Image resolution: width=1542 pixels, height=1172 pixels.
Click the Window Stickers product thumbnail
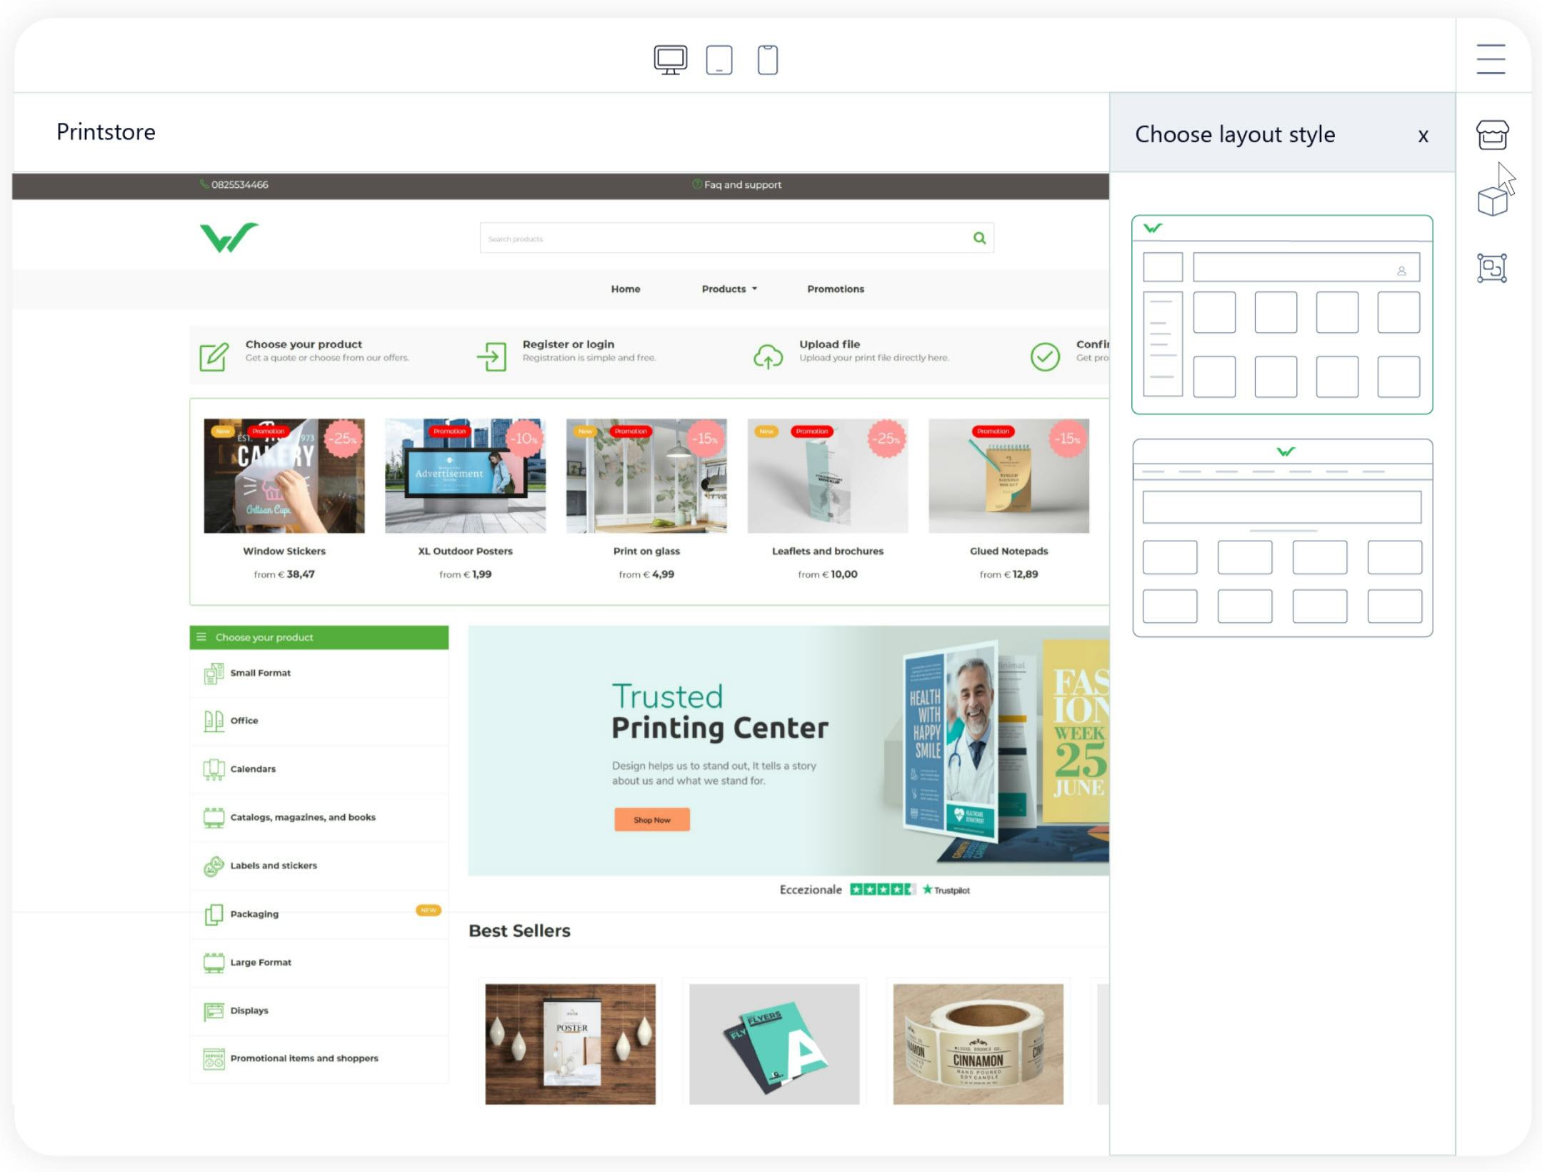click(x=283, y=476)
